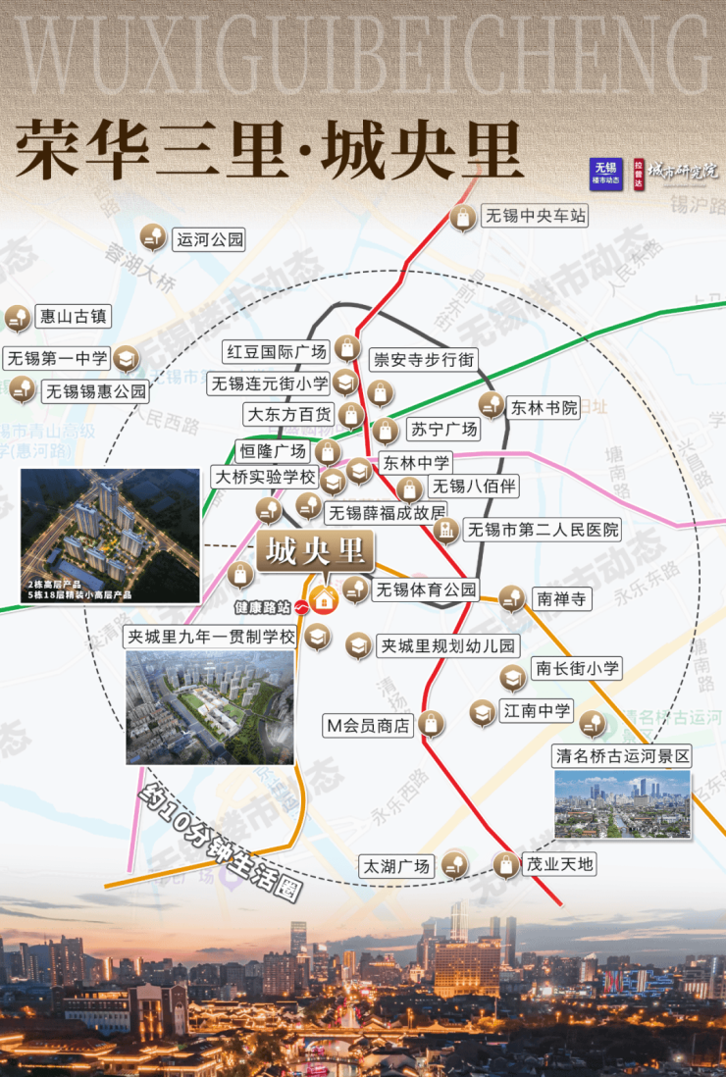Click the 江南中学 label
This screenshot has height=1077, width=726.
pyautogui.click(x=537, y=710)
